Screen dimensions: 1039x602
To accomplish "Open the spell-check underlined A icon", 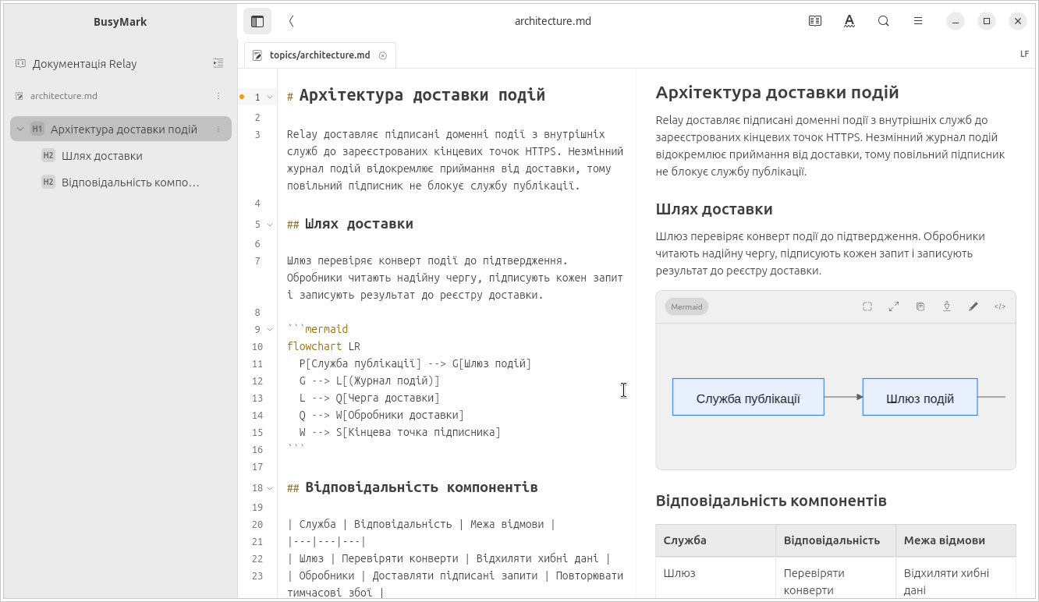I will (x=849, y=21).
